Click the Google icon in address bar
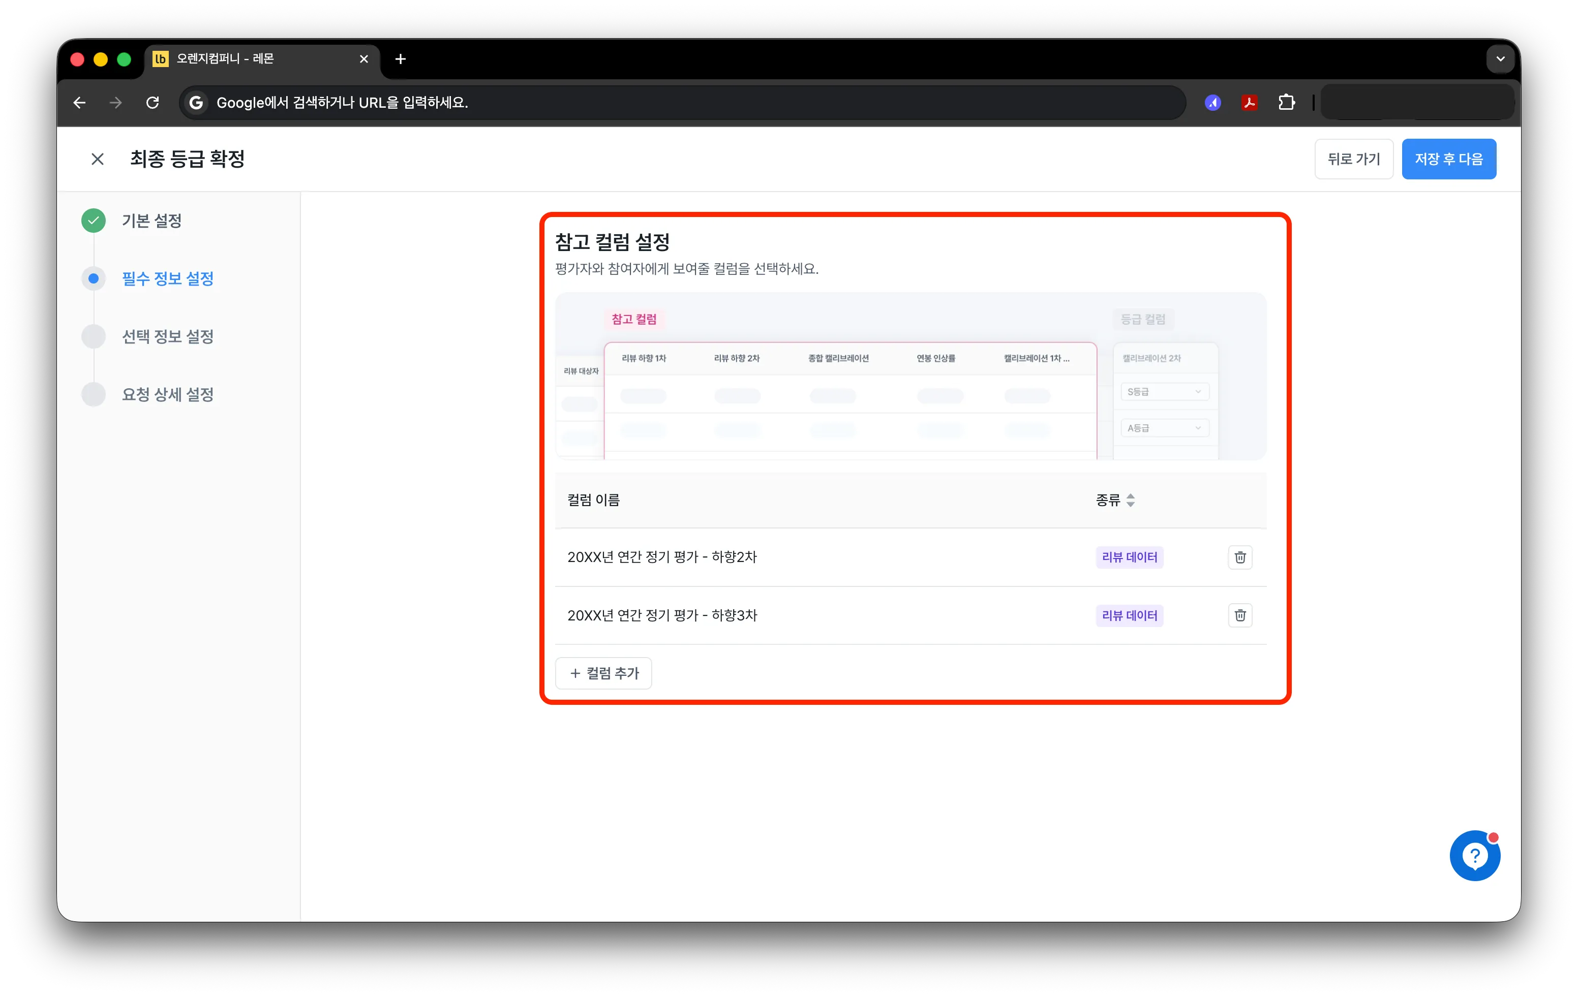The image size is (1578, 997). [195, 102]
